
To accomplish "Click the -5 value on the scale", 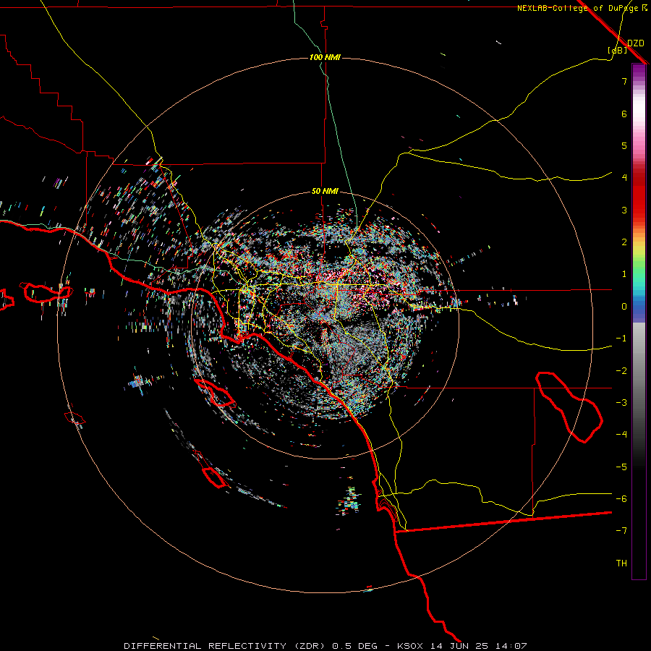I will coord(621,467).
